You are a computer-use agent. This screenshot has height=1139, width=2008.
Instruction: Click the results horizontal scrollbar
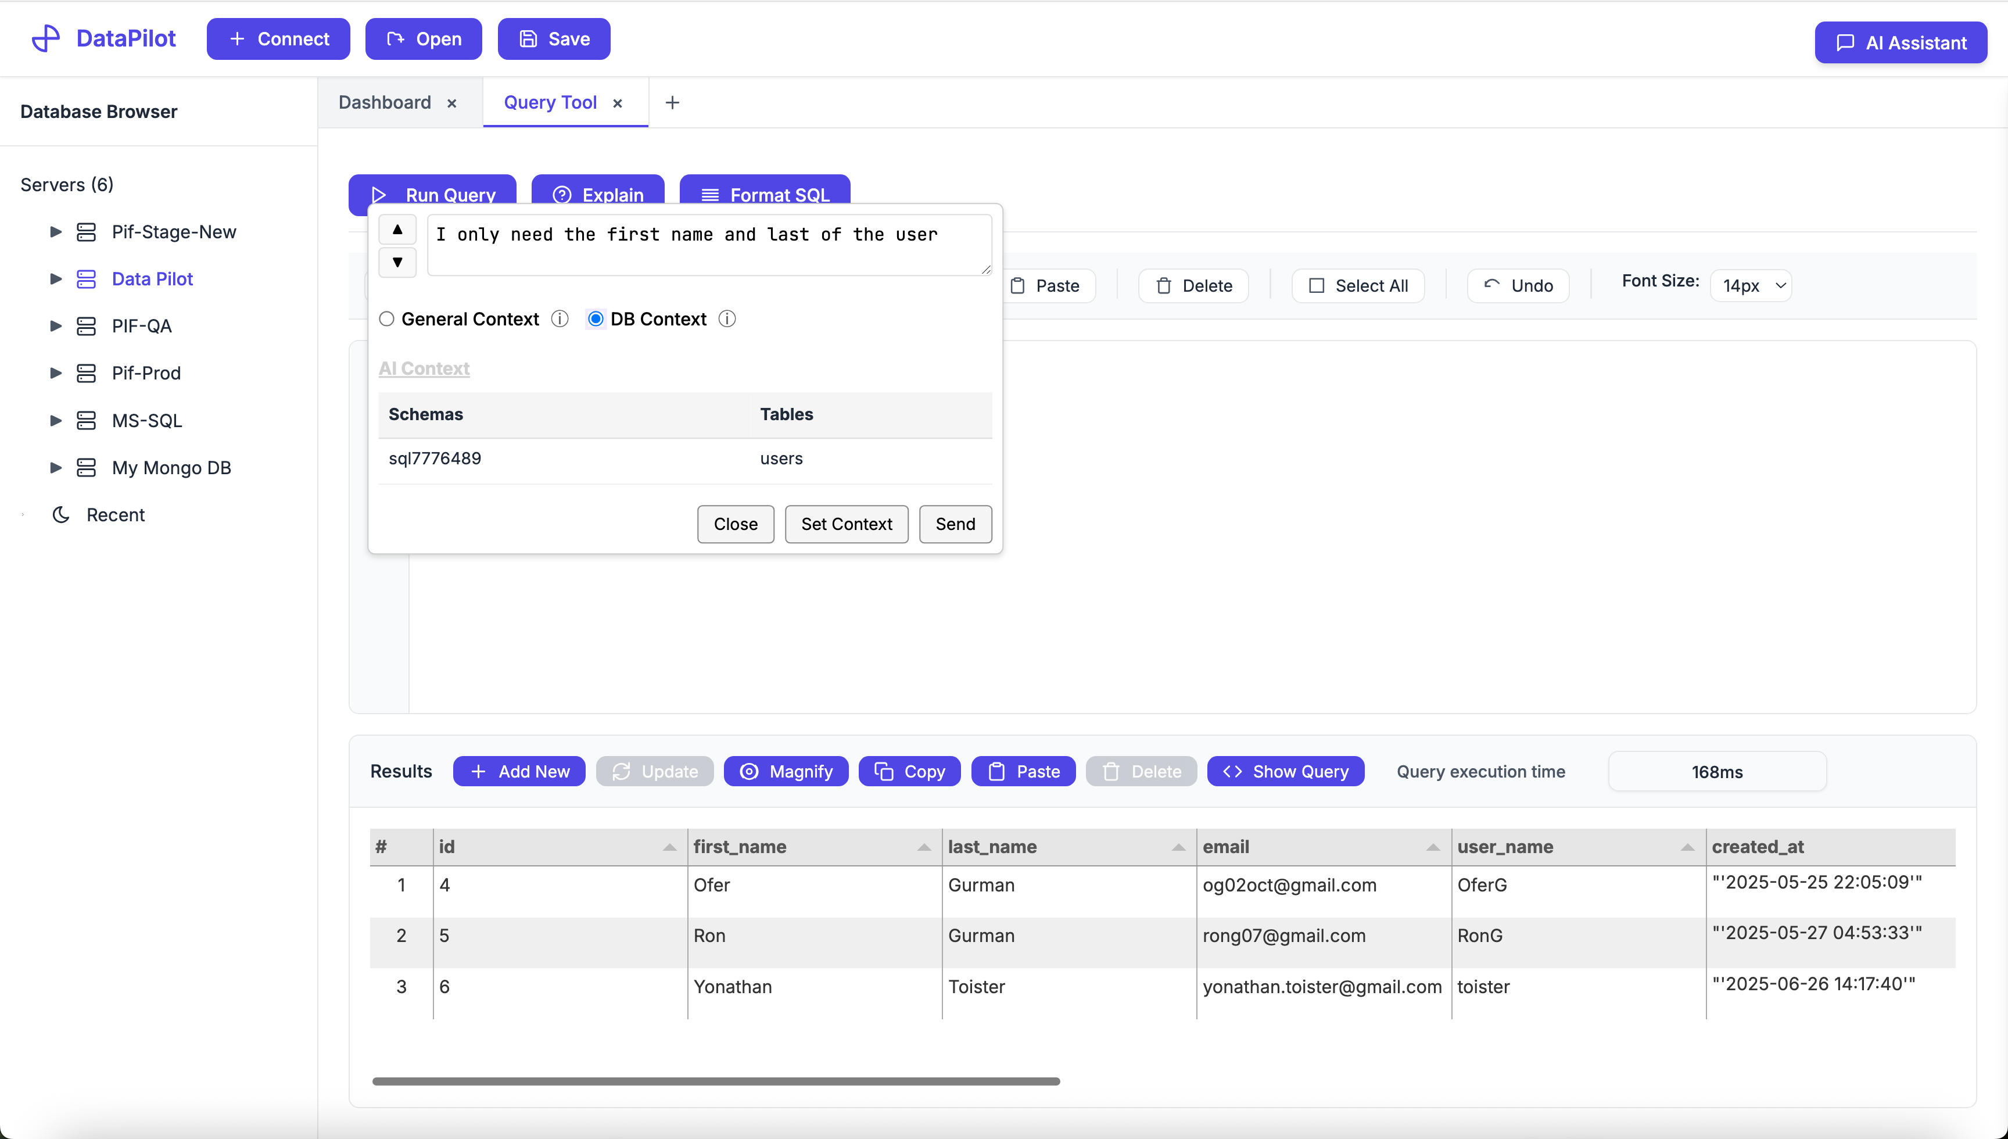point(716,1081)
